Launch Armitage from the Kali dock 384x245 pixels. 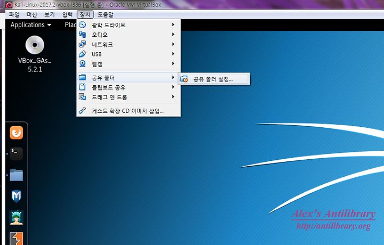pos(17,217)
